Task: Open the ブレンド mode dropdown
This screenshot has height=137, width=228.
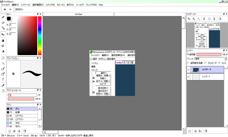Action: click(x=211, y=59)
